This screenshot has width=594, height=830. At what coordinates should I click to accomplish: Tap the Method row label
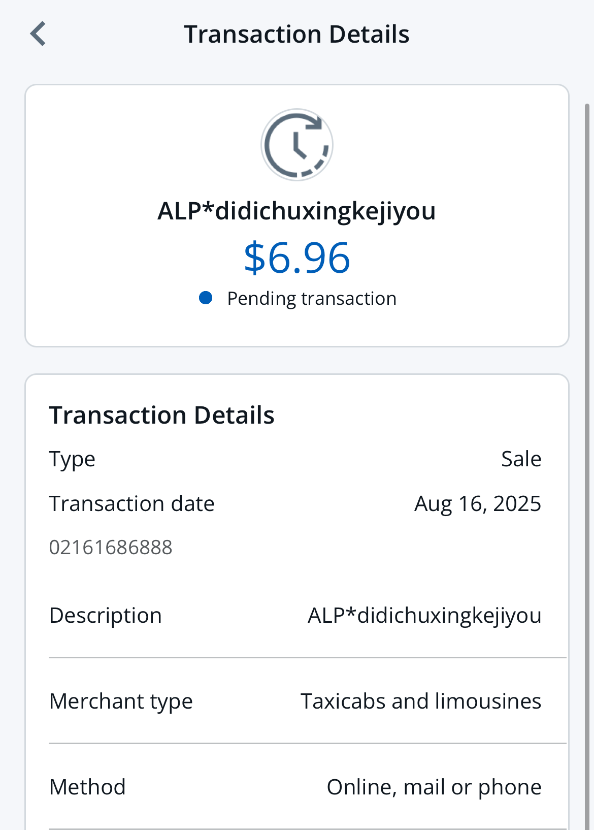[87, 787]
